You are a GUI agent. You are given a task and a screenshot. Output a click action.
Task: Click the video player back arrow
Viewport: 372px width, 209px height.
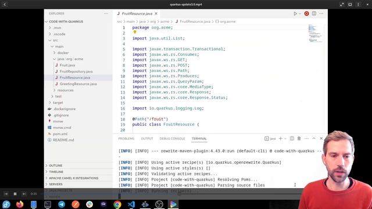(5, 4)
